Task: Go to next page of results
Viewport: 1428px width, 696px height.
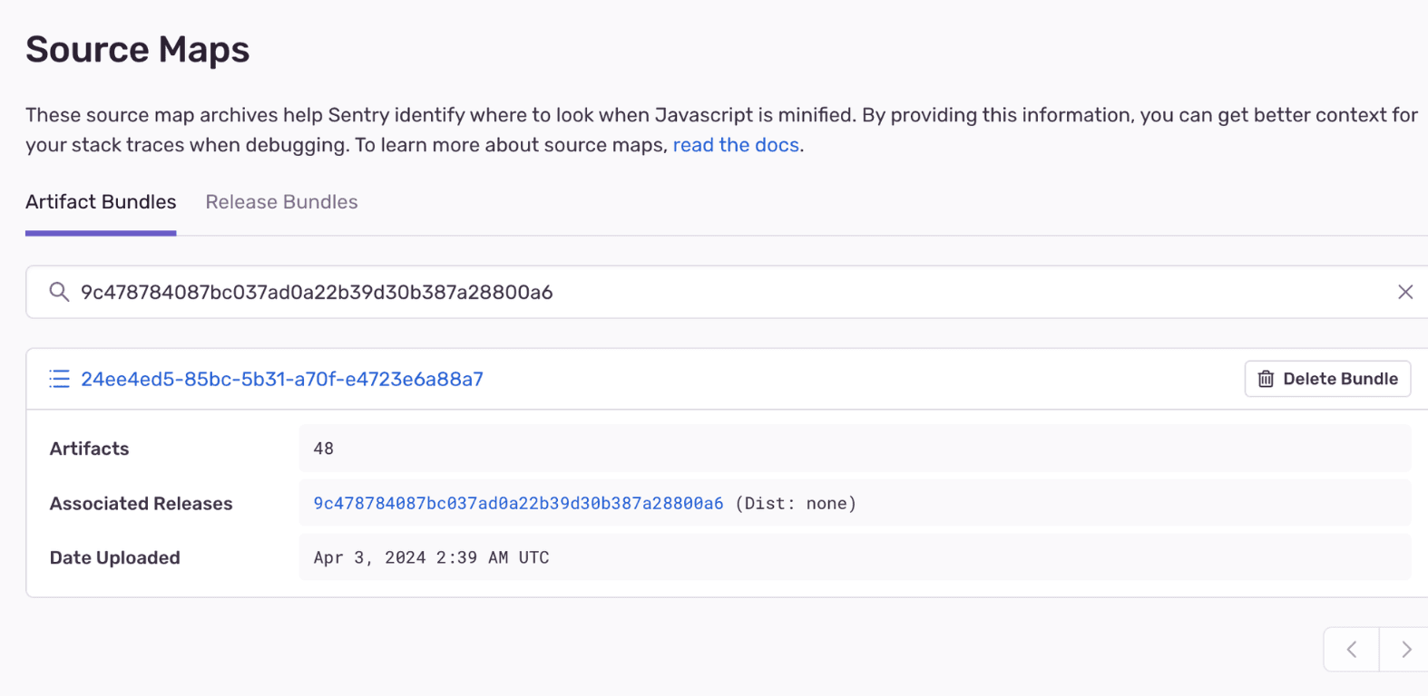Action: (x=1405, y=649)
